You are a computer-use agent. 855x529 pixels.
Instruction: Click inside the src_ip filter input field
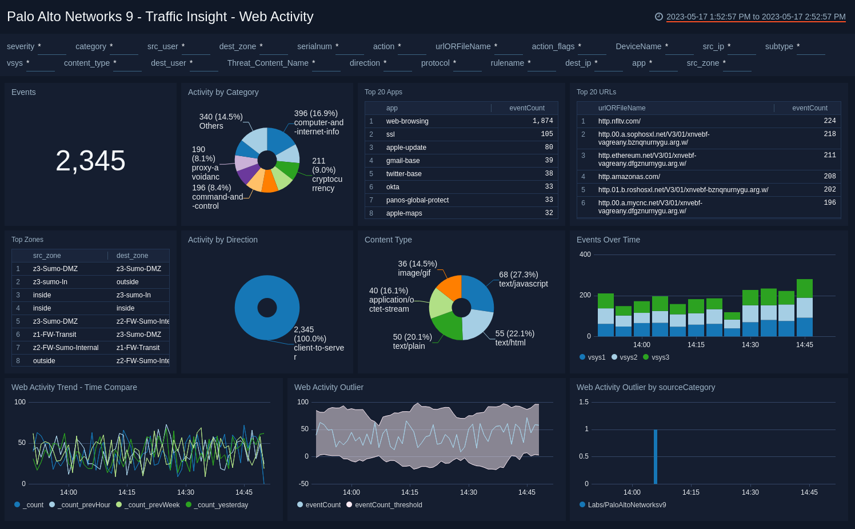click(742, 49)
